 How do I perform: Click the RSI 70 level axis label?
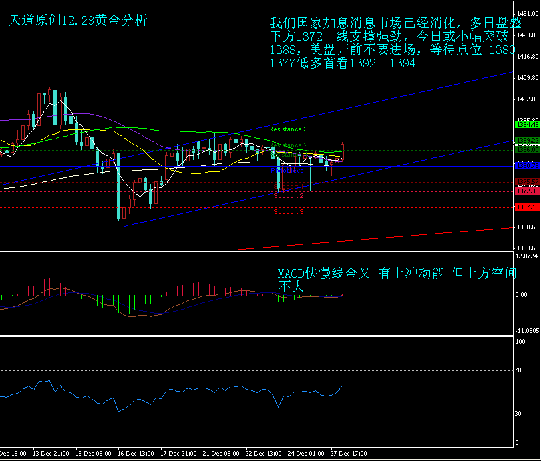tap(521, 370)
